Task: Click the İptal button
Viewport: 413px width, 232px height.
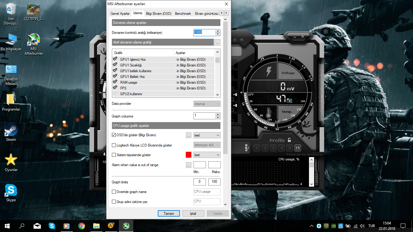Action: pos(193,214)
